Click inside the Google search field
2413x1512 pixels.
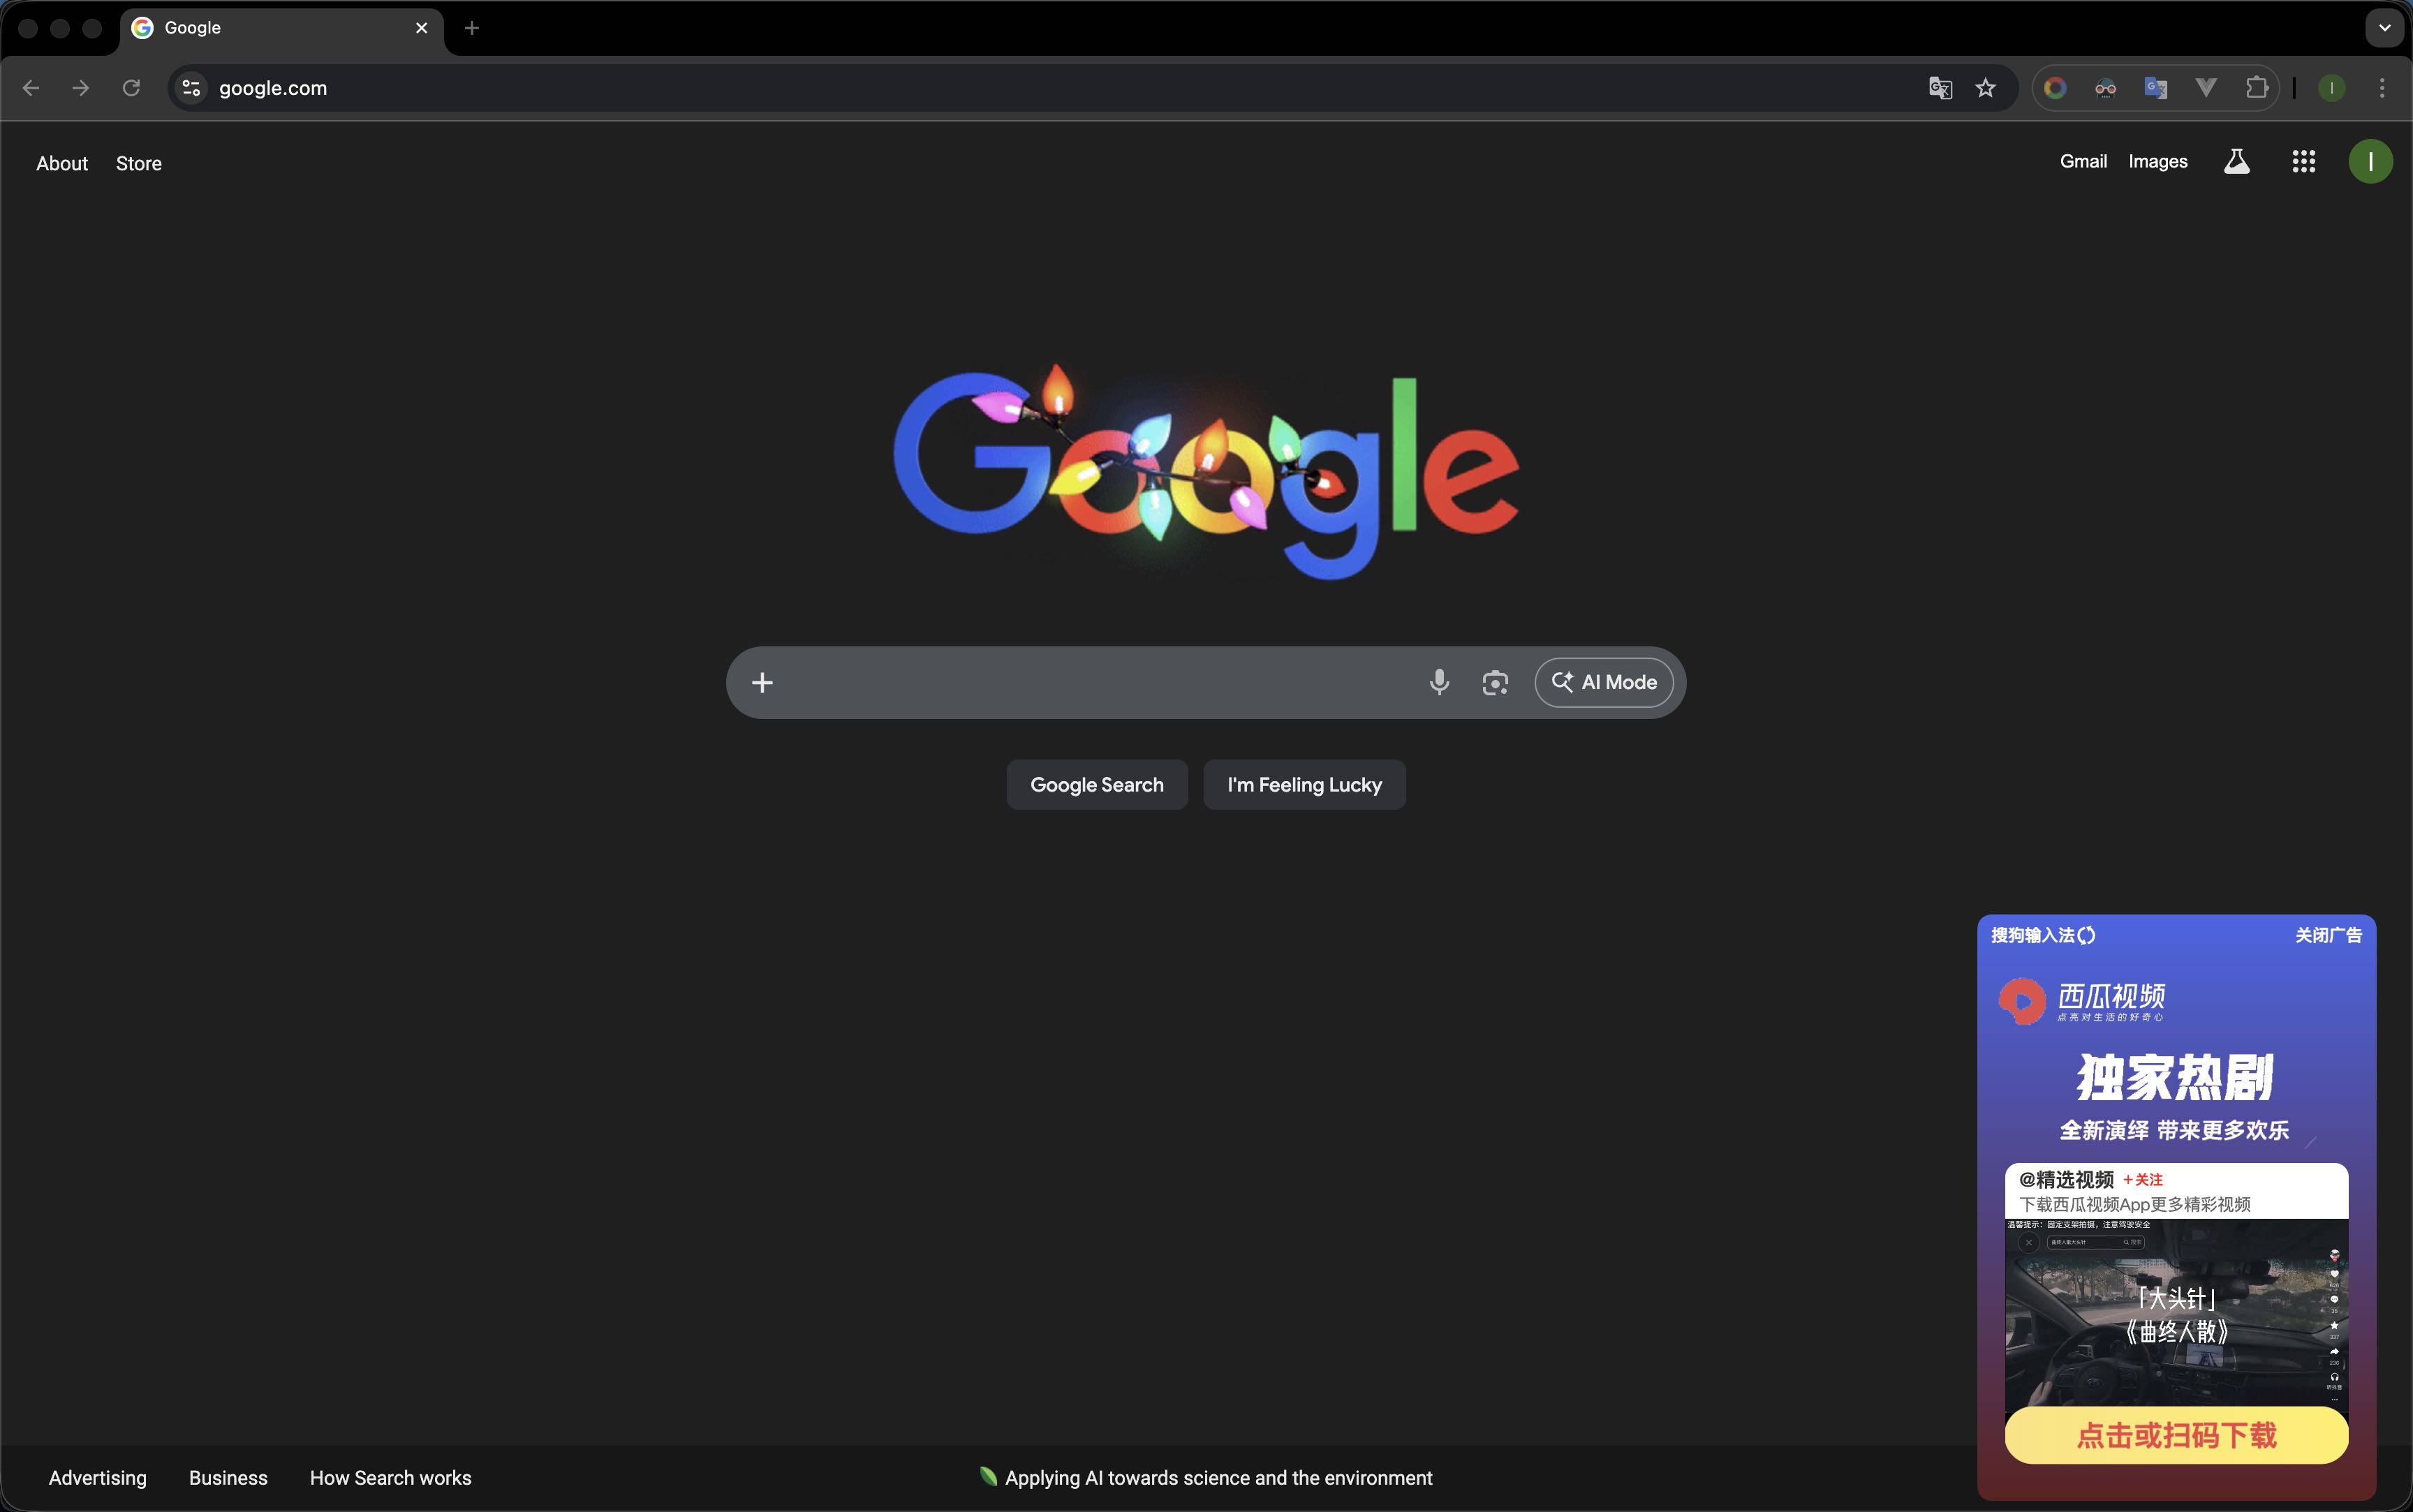(1090, 682)
